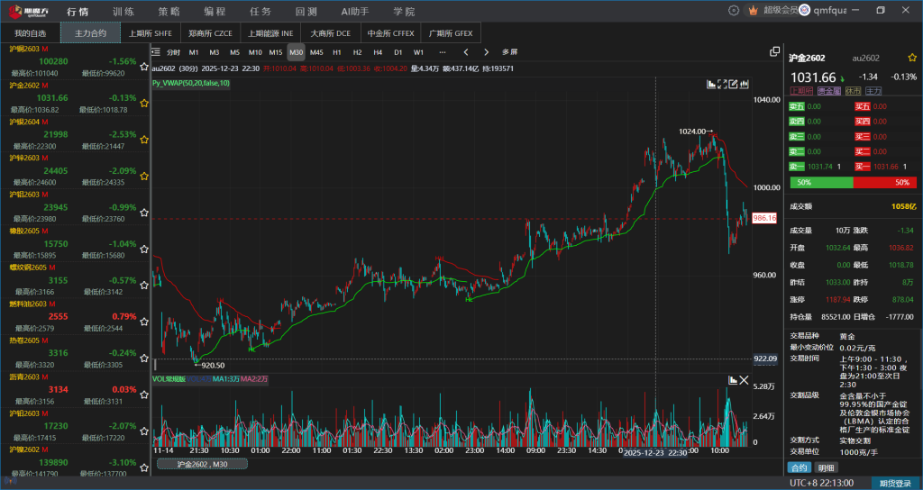
Task: Open the drawing edit tool icon on chart
Action: 734,84
